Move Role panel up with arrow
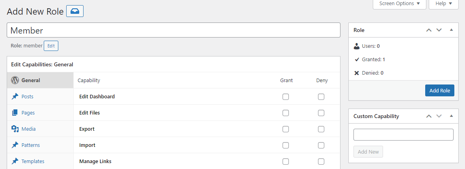The width and height of the screenshot is (465, 169). (x=429, y=30)
